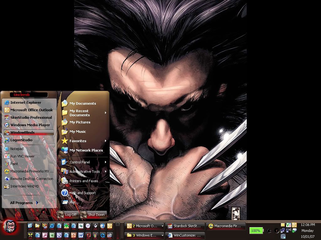
Task: Launch Macromedia Fireworks MX from the Start menu
Action: tap(29, 171)
